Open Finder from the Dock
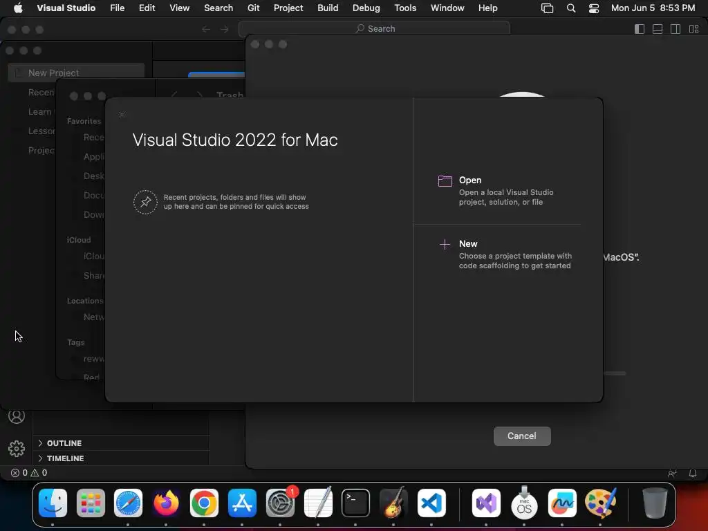708x531 pixels. 53,503
